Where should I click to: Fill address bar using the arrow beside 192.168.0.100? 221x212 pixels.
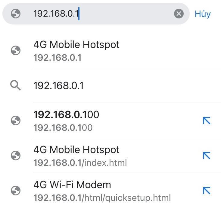[x=207, y=120]
